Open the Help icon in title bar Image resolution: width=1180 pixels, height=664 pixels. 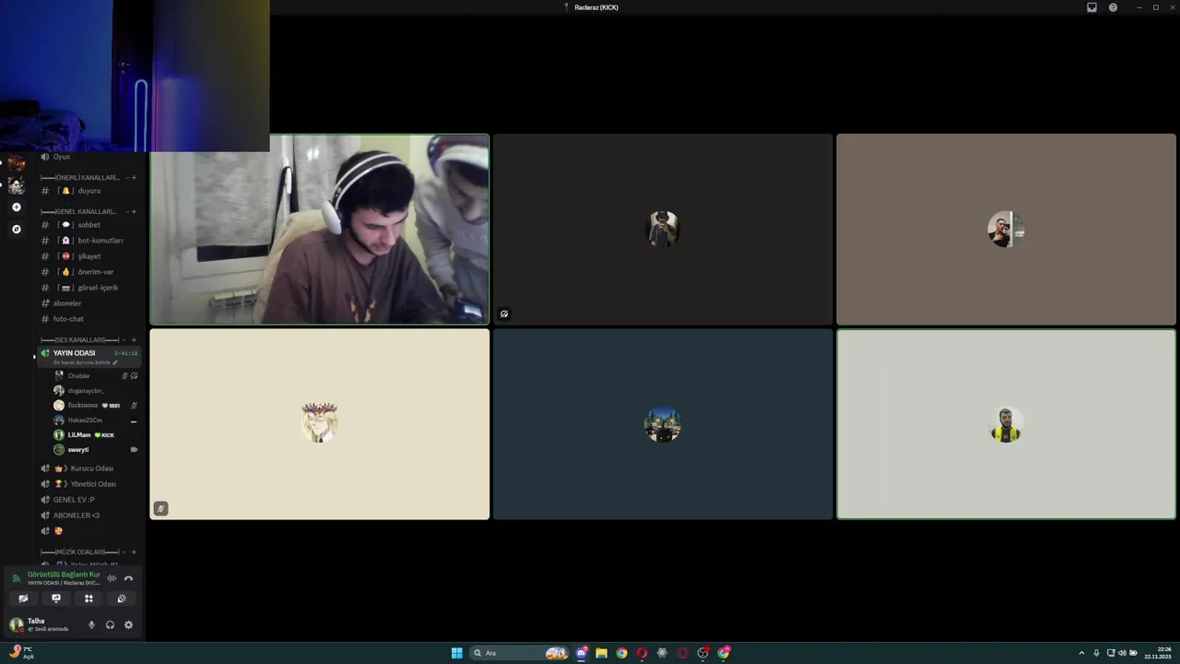pos(1113,7)
